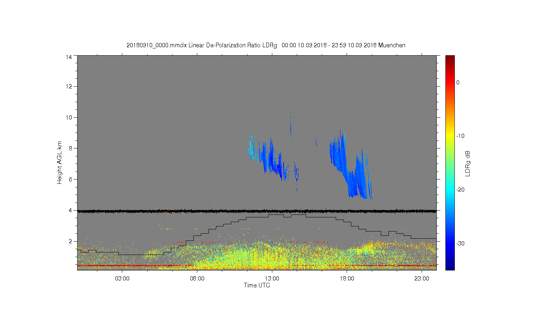This screenshot has width=541, height=325.
Task: Click the '14' height tick label
Action: click(69, 57)
